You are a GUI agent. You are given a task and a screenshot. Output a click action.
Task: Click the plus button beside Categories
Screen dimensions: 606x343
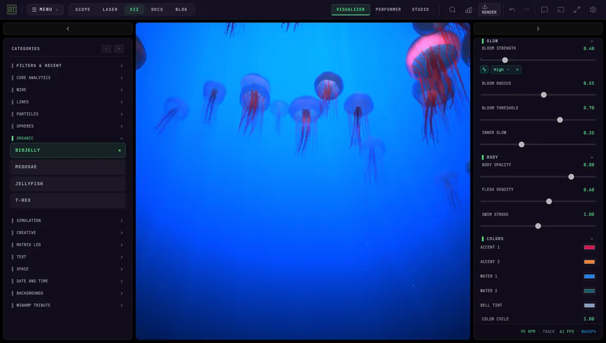tap(119, 49)
